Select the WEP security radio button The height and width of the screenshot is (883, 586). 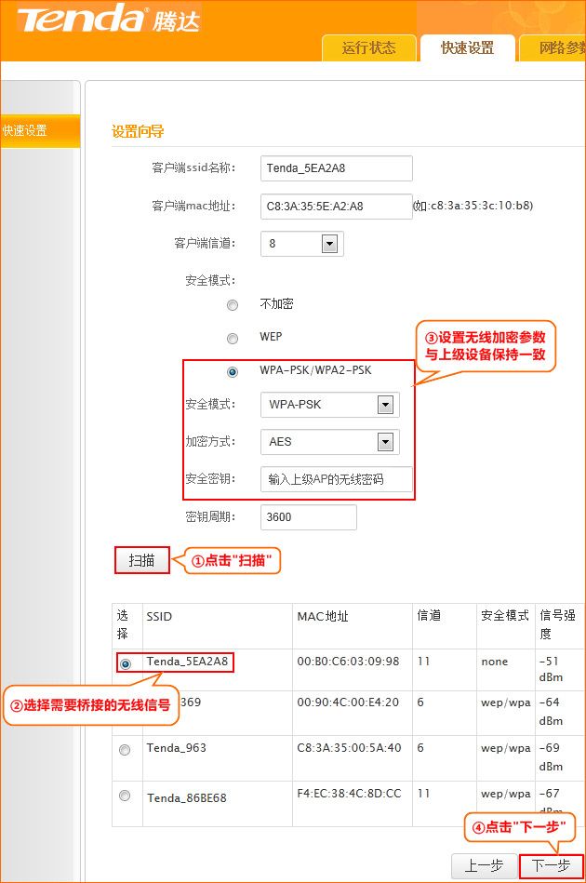tap(233, 338)
